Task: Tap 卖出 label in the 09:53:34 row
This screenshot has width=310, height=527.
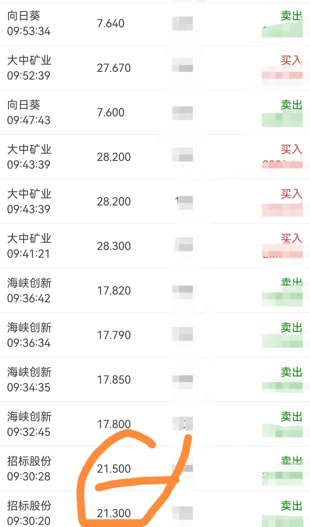Action: (291, 16)
